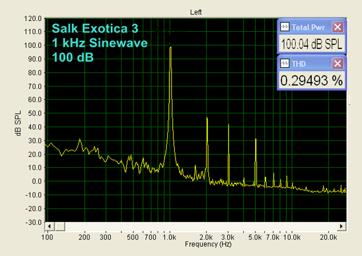
Task: Click the 5 kHz harmonic peak
Action: [x=256, y=139]
